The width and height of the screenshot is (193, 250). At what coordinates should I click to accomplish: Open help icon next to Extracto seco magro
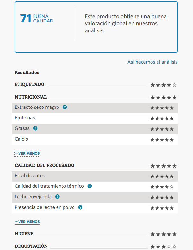[65, 108]
